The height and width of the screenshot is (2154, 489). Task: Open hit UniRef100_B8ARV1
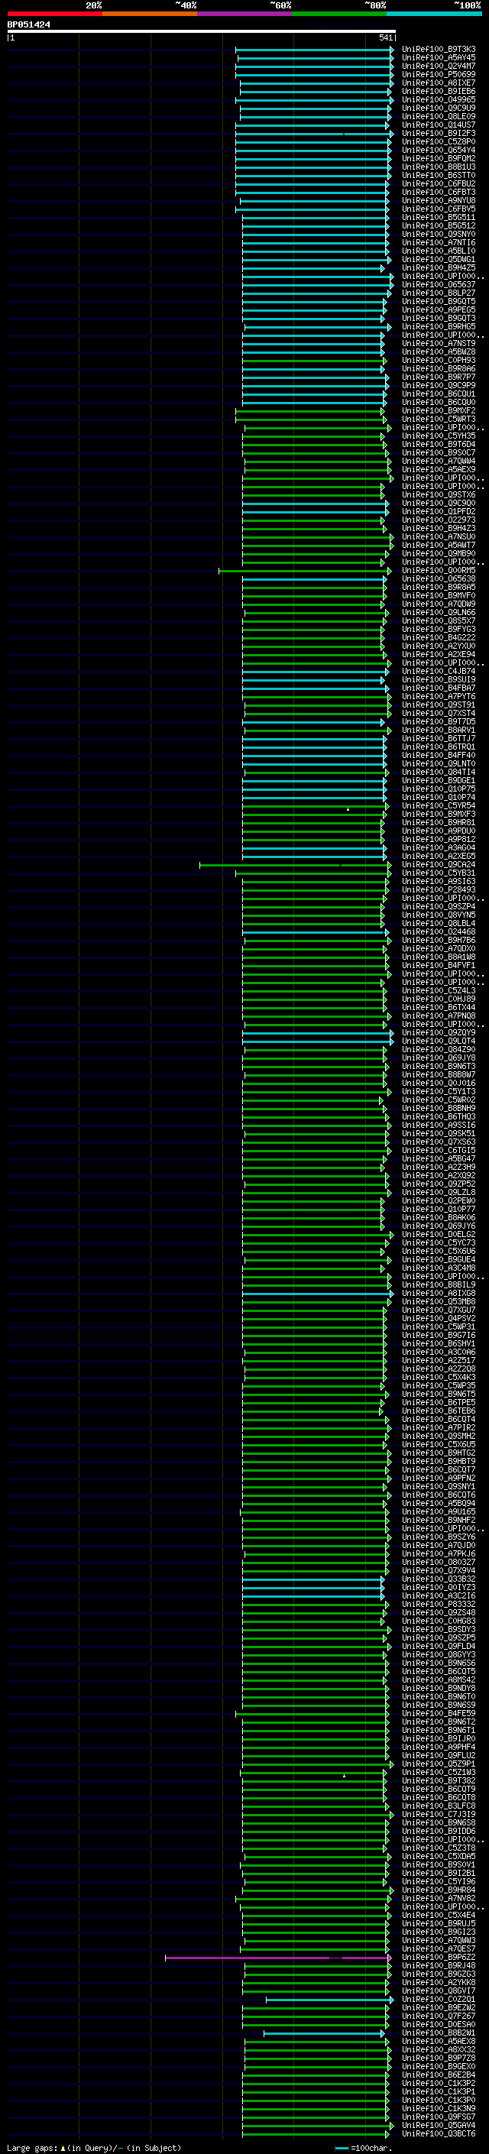[x=439, y=730]
